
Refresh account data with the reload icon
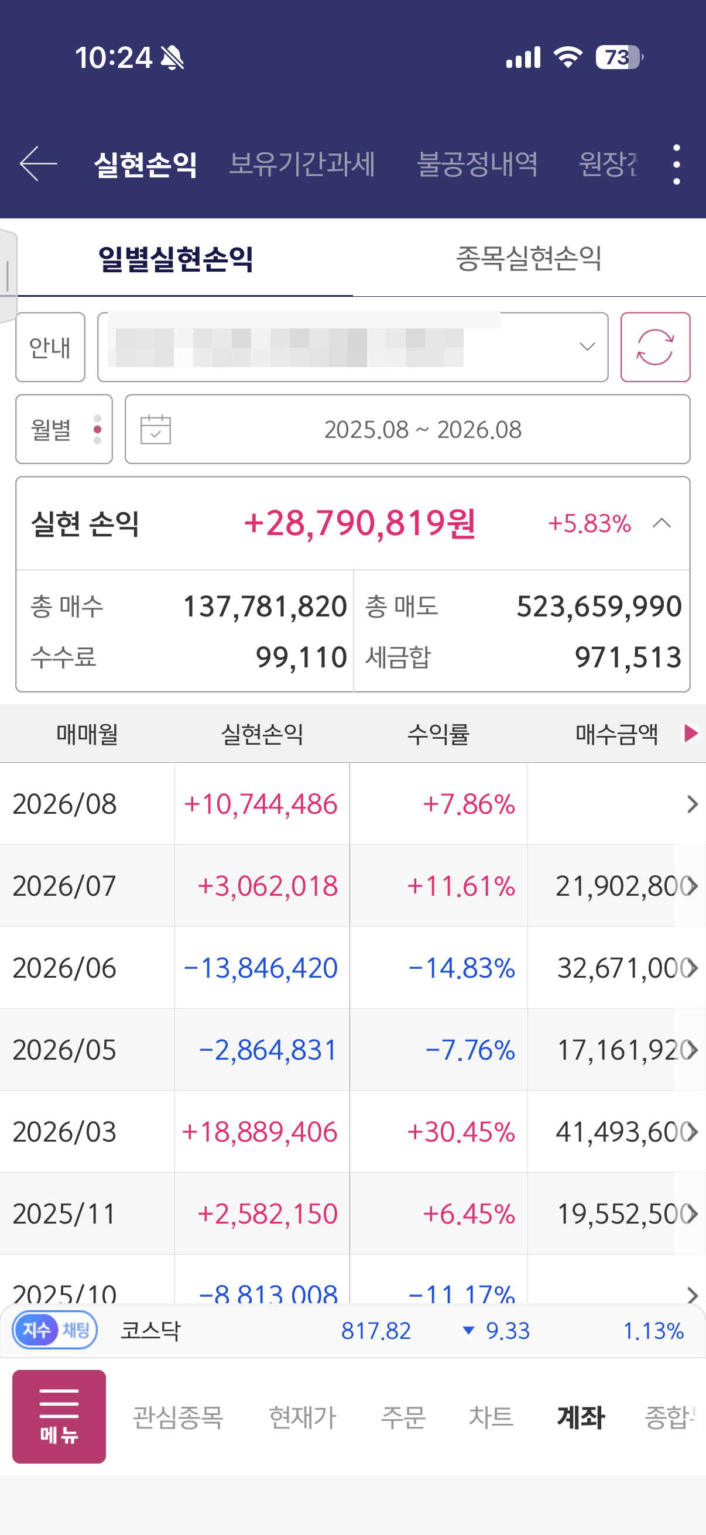point(654,347)
